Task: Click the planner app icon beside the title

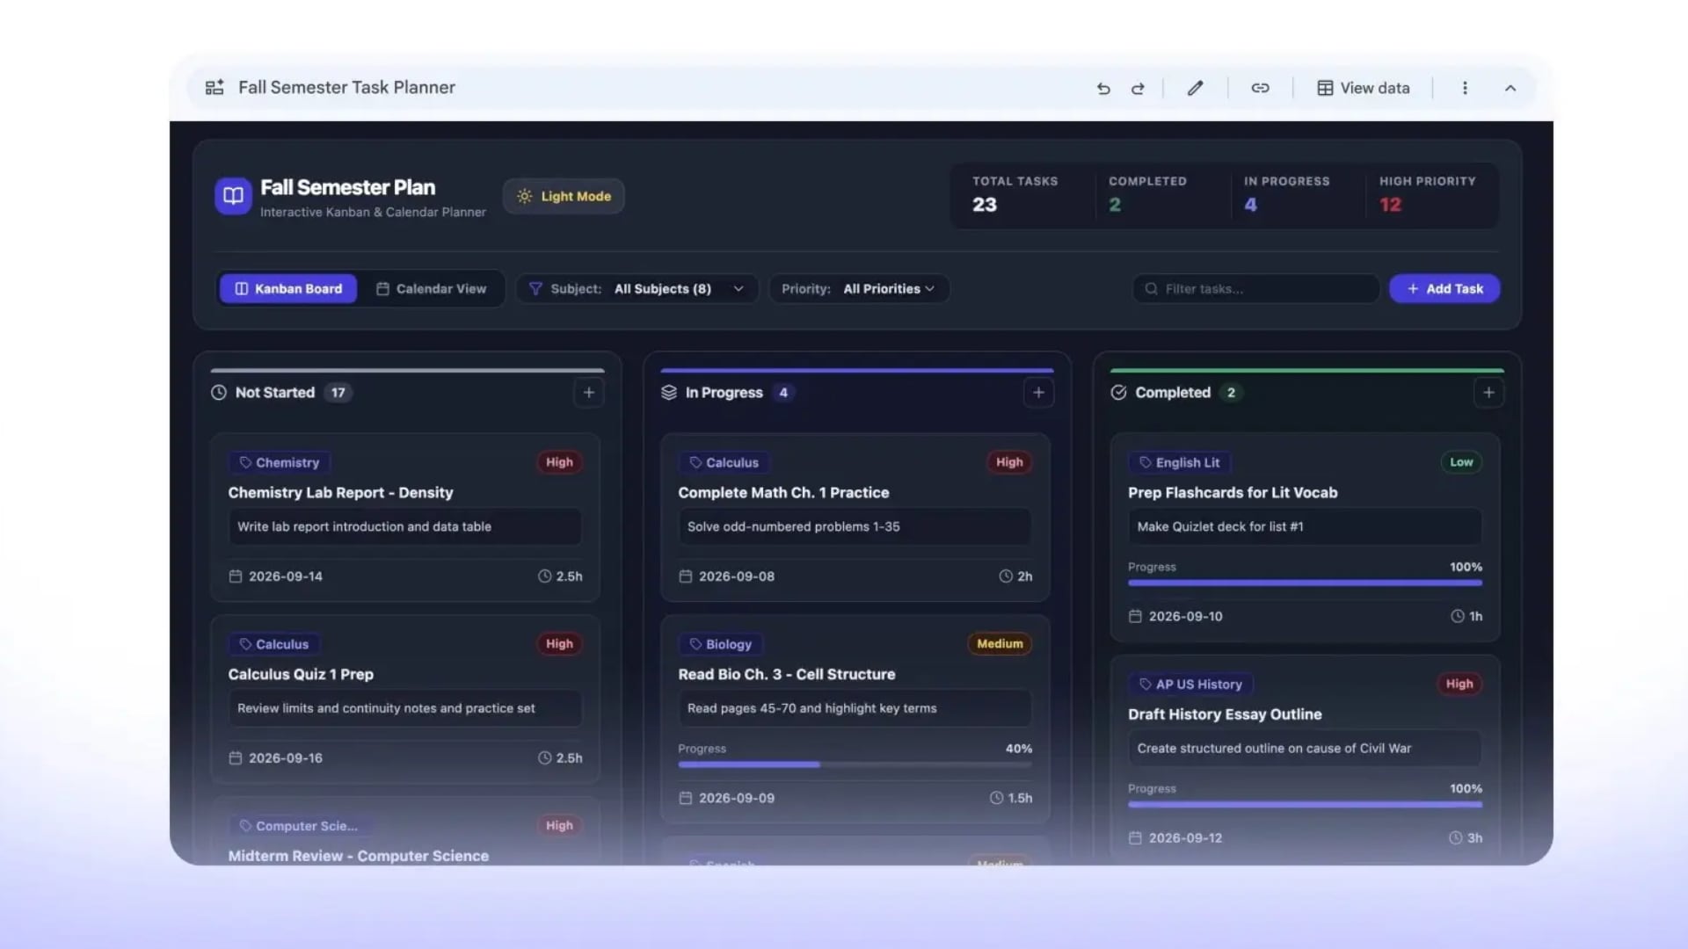Action: [215, 87]
